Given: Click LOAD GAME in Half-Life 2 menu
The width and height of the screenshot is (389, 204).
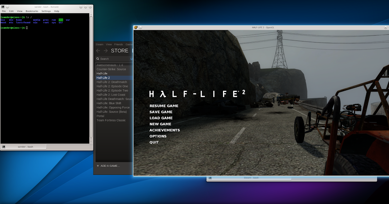Looking at the screenshot, I should pos(161,118).
